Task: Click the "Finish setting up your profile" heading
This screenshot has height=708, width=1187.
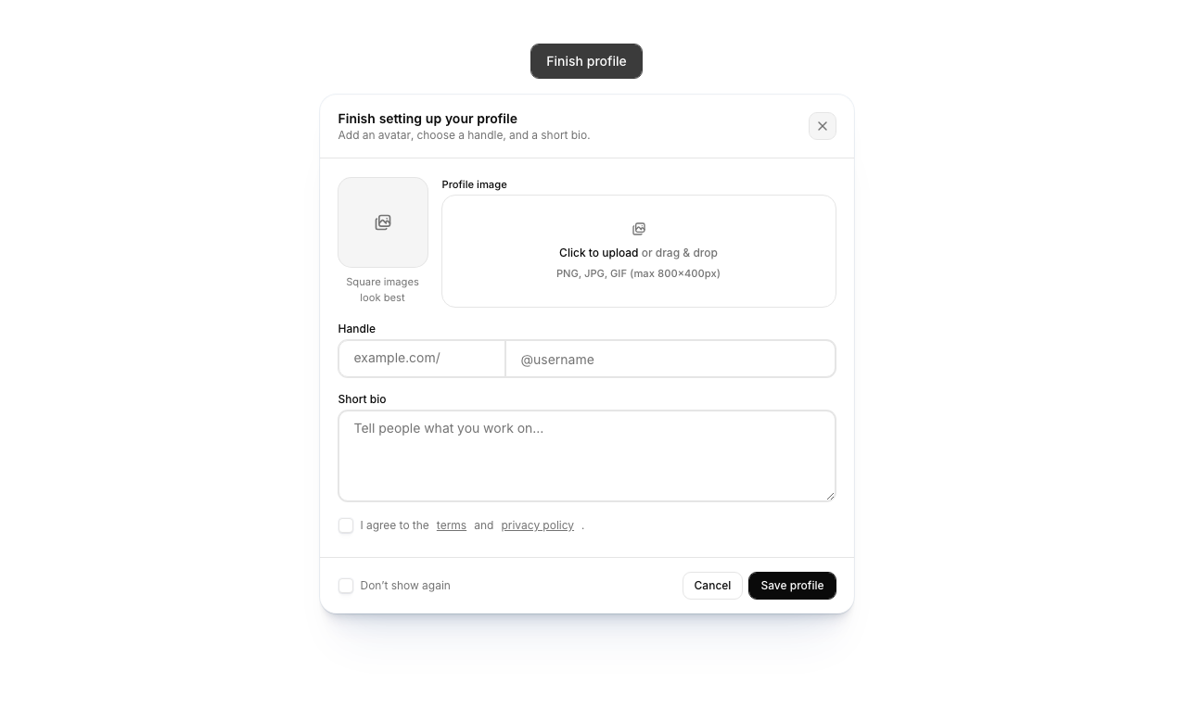Action: point(428,119)
